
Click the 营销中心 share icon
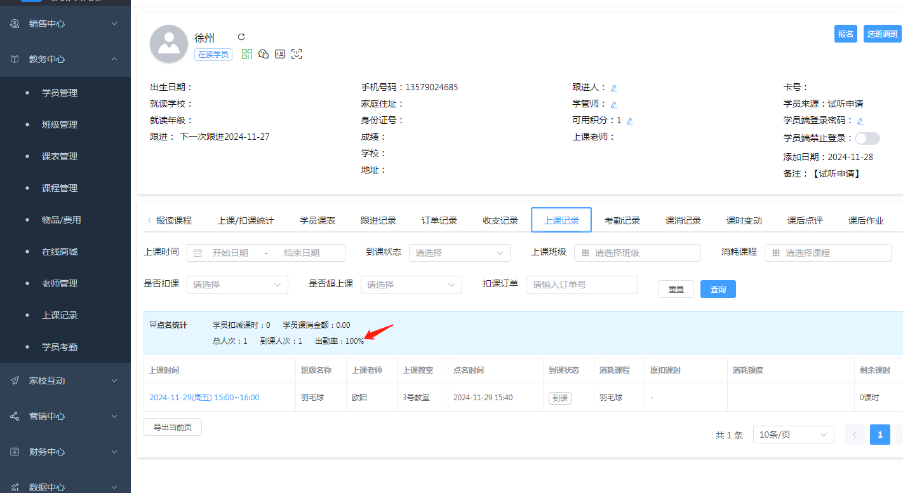(15, 416)
